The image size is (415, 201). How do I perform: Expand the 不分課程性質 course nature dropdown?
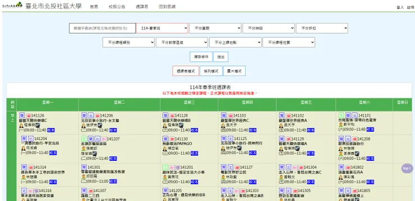pyautogui.click(x=289, y=42)
